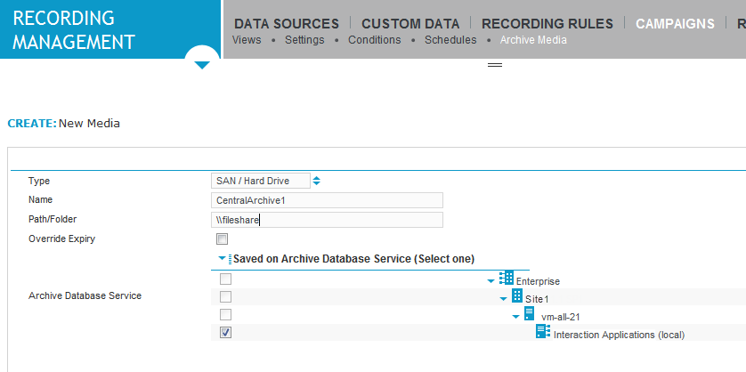Collapse the Site1 tree node

[x=504, y=299]
